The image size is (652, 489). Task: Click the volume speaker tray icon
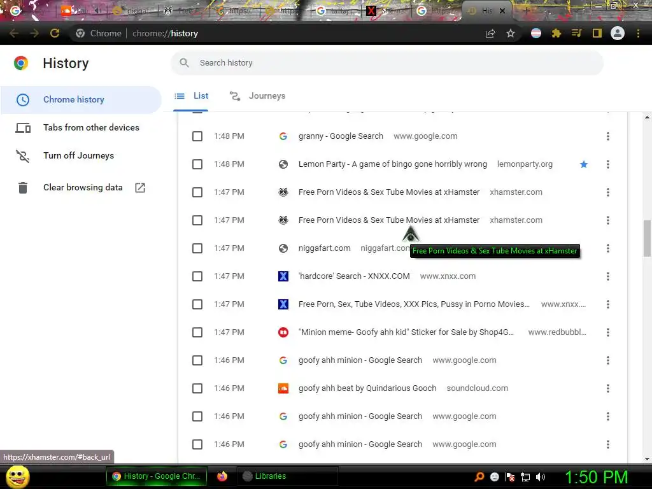541,477
